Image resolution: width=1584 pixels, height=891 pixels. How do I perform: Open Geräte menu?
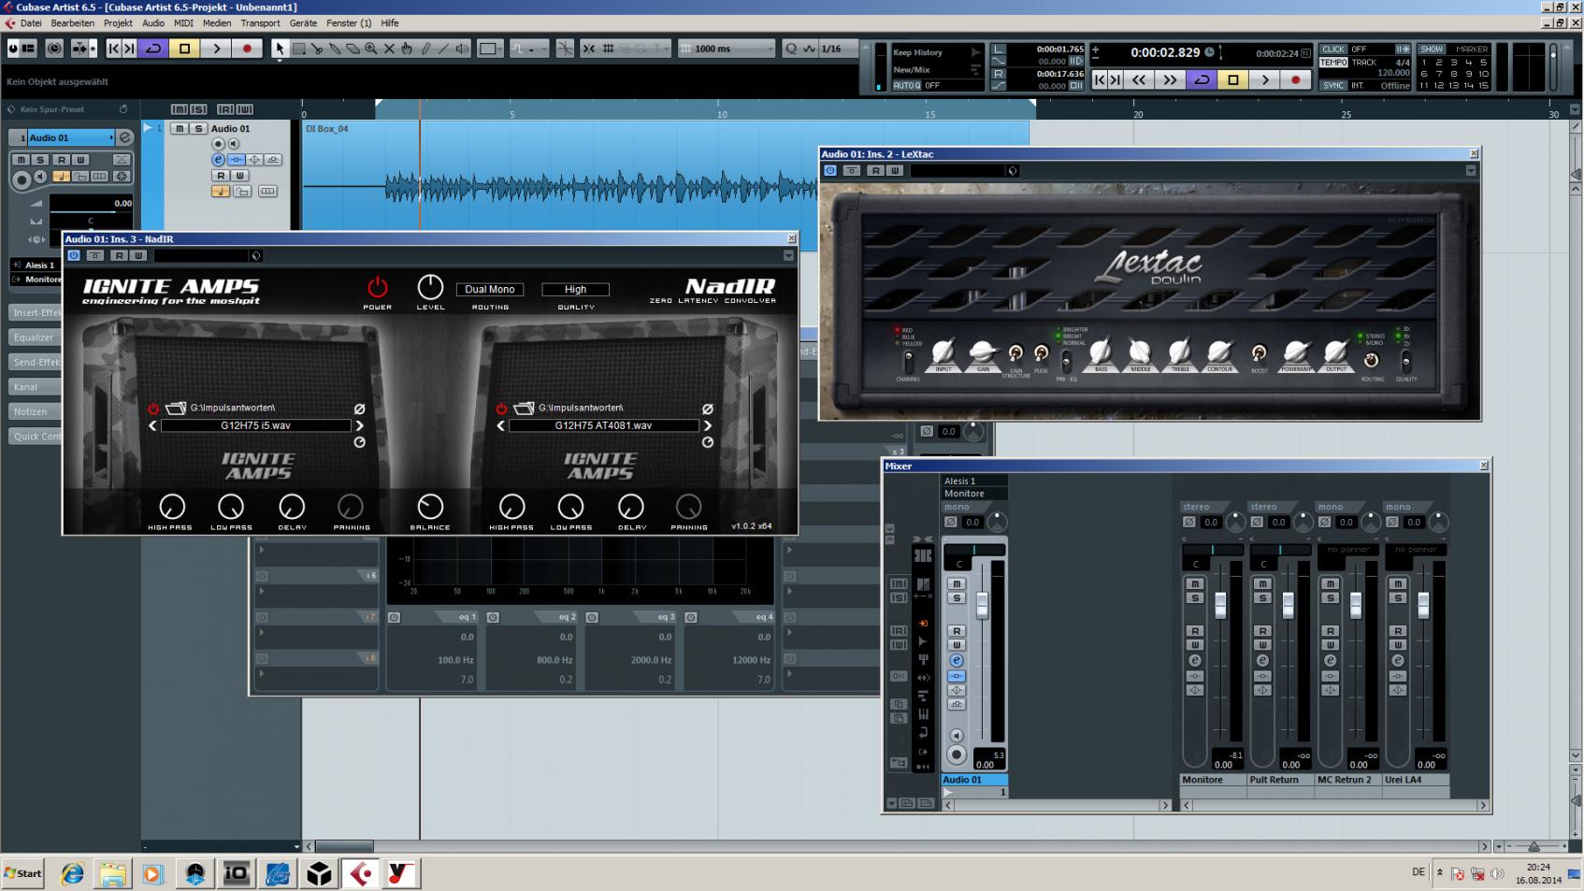pyautogui.click(x=303, y=22)
